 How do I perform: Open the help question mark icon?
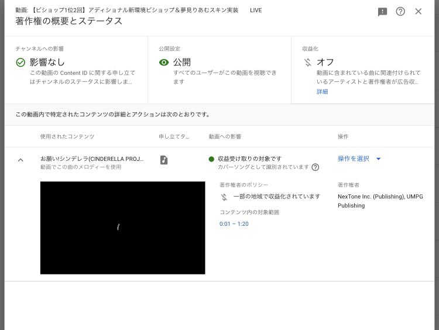400,12
